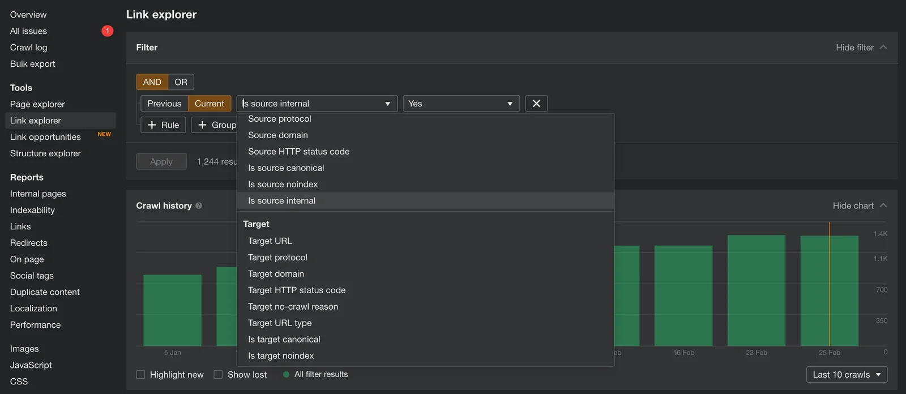This screenshot has width=906, height=394.
Task: Click the plus icon on Rule button
Action: click(x=152, y=125)
